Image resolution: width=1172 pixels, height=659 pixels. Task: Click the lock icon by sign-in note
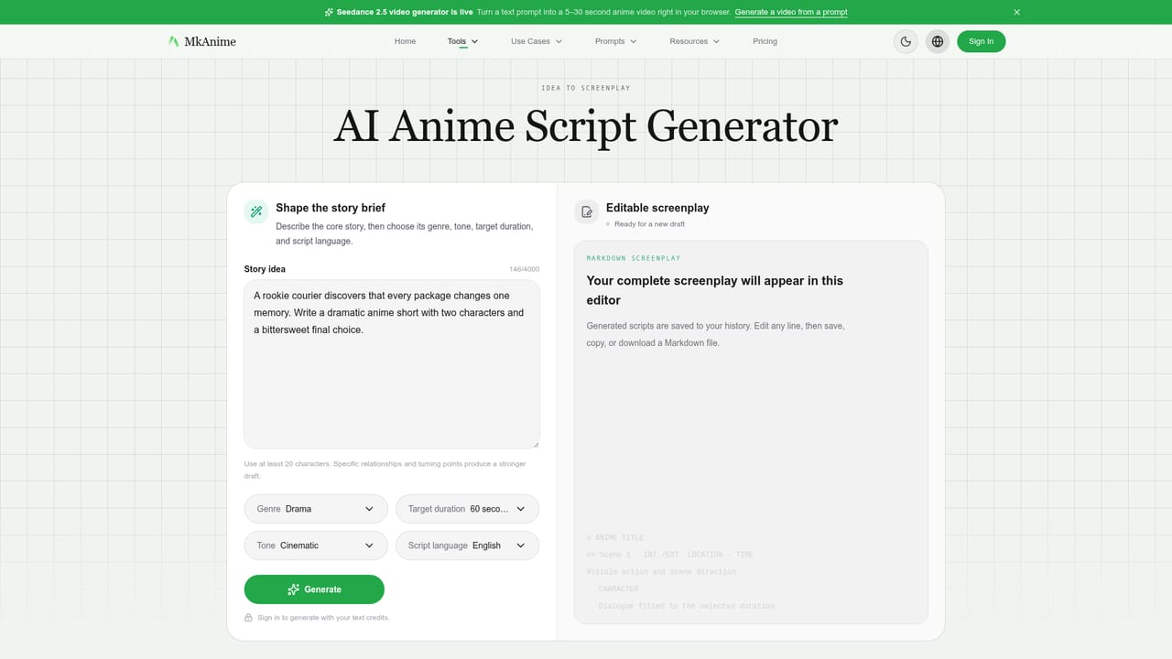click(248, 618)
